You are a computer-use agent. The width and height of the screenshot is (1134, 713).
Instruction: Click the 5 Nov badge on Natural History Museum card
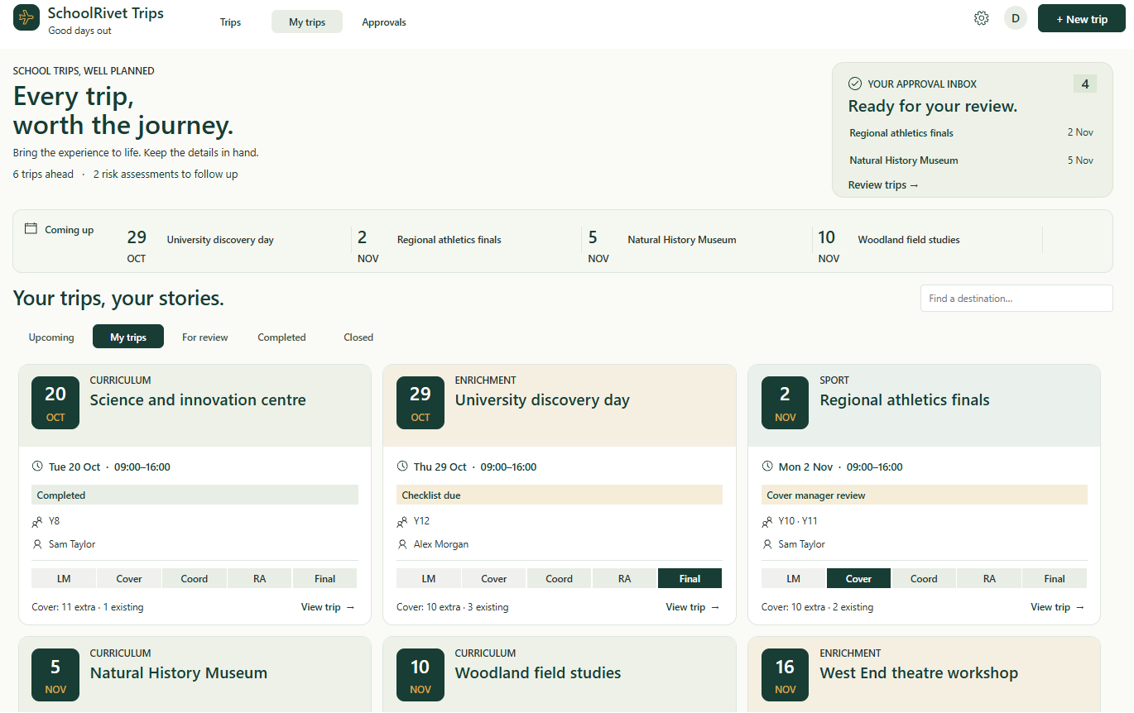pos(55,676)
